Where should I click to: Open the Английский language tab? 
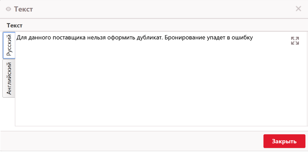pos(9,78)
